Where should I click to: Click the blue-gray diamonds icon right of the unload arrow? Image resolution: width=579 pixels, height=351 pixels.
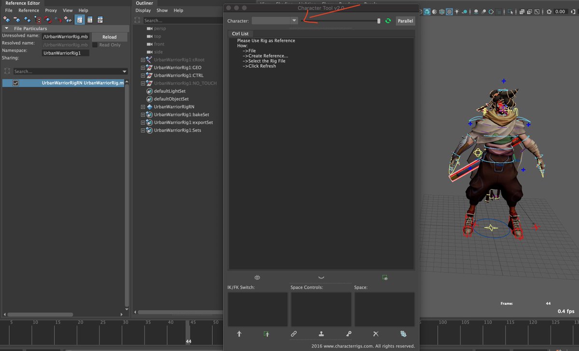(x=69, y=20)
